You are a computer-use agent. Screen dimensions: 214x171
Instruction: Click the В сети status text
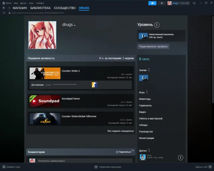pyautogui.click(x=144, y=59)
